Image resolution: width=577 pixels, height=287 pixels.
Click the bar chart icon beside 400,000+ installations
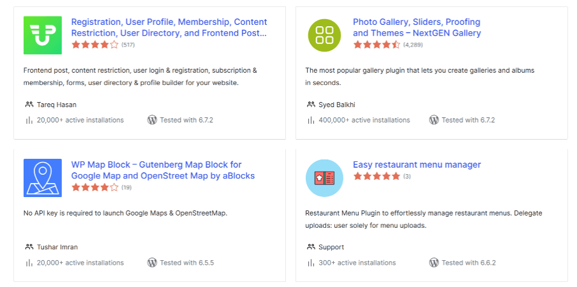coord(311,120)
